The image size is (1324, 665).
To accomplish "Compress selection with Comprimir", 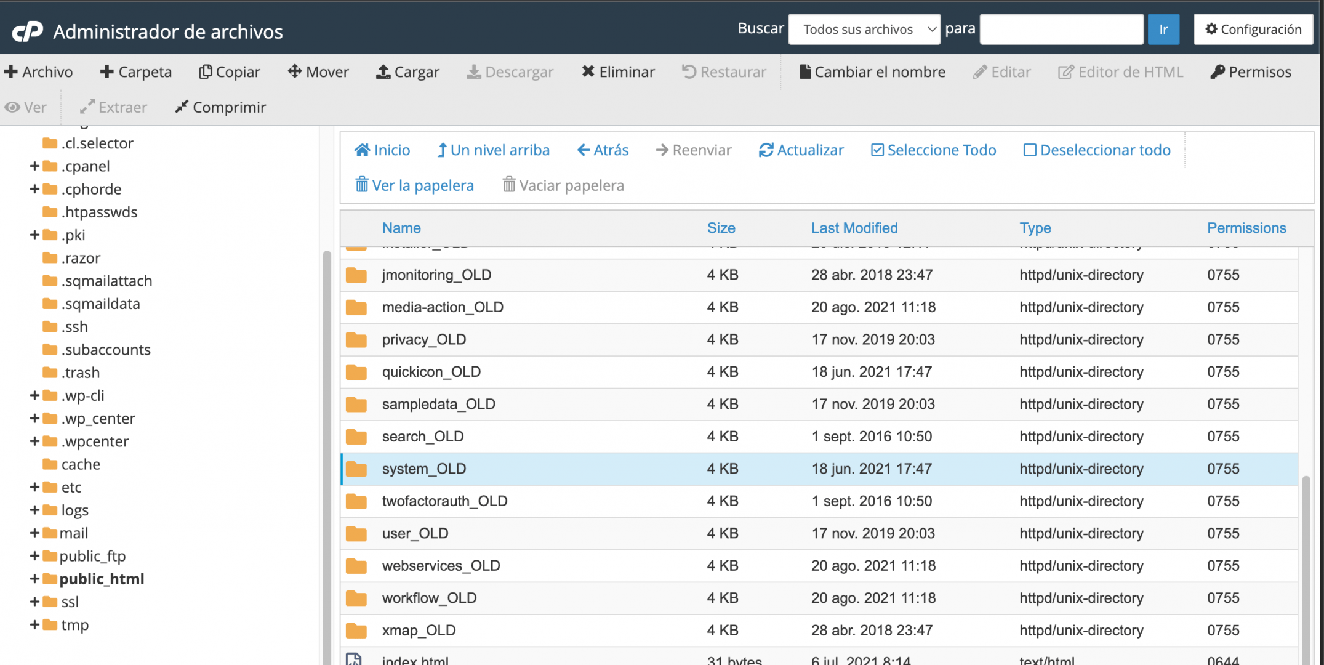I will tap(220, 107).
